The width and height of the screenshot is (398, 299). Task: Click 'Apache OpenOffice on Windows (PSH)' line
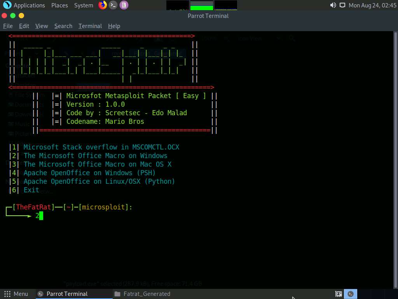click(89, 173)
